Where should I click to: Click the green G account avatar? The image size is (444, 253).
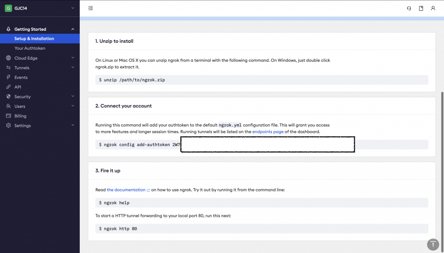pyautogui.click(x=8, y=8)
